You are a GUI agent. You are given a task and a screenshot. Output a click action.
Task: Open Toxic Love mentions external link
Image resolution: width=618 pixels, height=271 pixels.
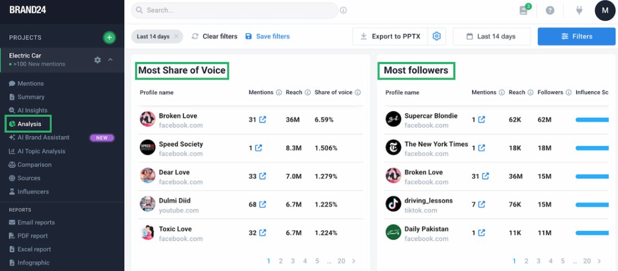262,233
